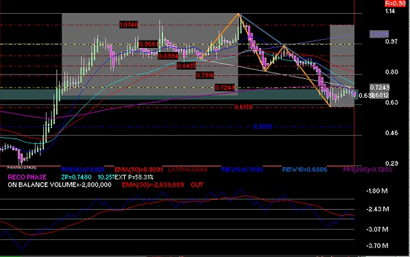Click the LATR=0.0648 readout
Viewport: 410px width, 257px height.
(187, 170)
